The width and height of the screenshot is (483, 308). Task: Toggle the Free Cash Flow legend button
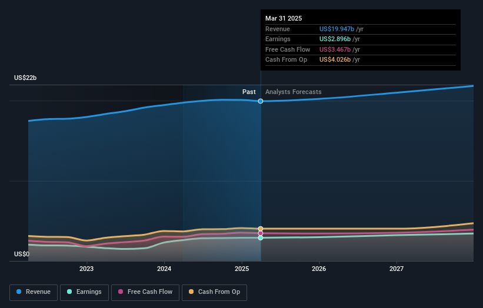[x=145, y=292]
